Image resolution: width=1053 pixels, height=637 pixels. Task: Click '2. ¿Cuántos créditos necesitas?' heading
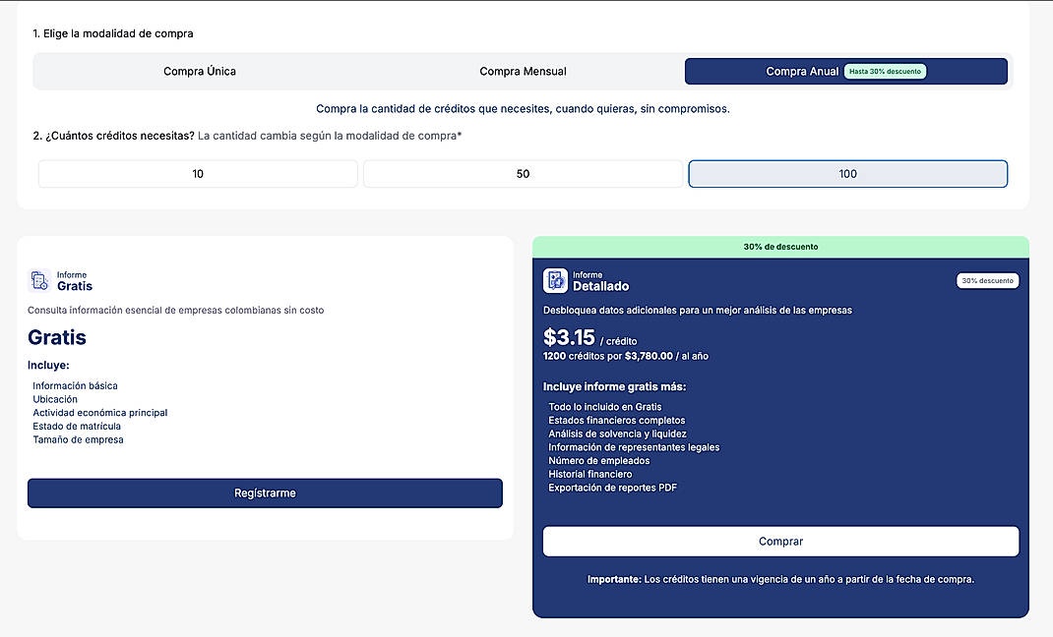[113, 136]
